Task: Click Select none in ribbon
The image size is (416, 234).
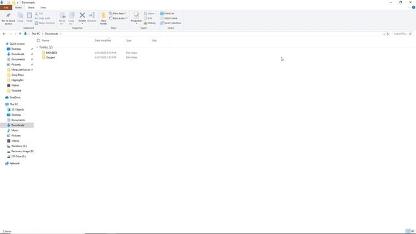Action: click(169, 18)
